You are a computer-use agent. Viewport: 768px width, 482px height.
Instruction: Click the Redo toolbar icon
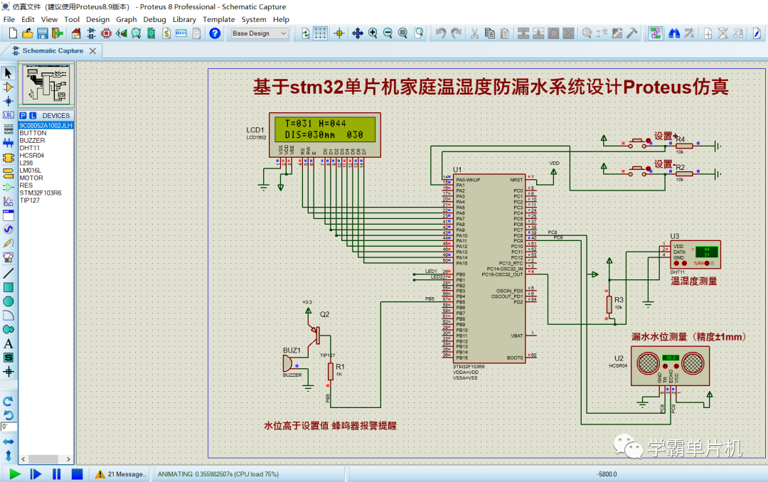click(x=455, y=33)
